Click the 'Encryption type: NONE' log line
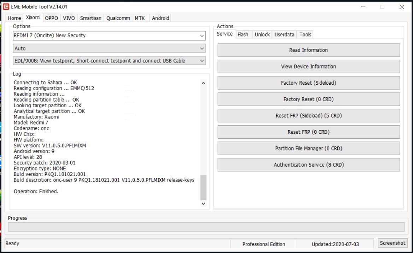 tap(40, 169)
